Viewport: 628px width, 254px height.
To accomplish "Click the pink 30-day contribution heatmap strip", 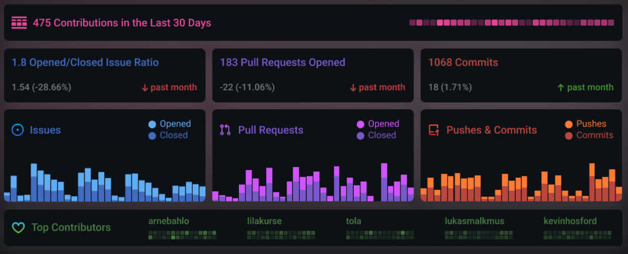I will (512, 23).
